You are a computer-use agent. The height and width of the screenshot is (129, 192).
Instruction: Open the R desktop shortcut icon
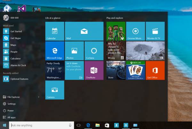[7, 8]
